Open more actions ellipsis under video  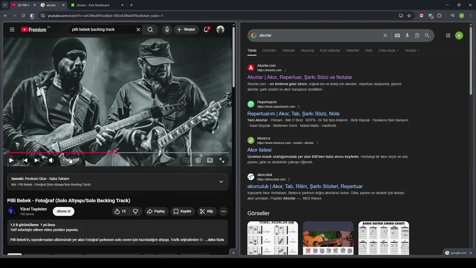pos(223,211)
